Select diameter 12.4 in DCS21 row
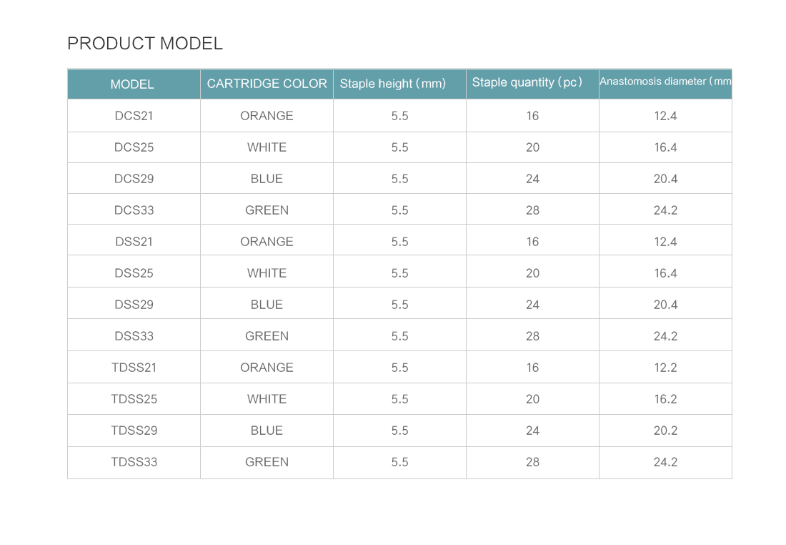 point(665,116)
